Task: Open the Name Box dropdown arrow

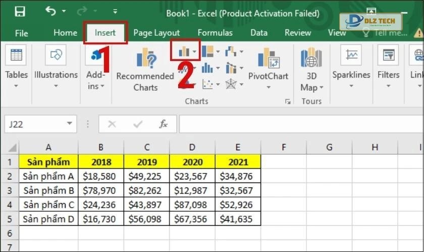Action: [x=69, y=124]
